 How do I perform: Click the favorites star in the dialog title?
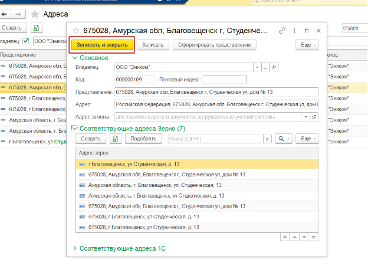75,31
